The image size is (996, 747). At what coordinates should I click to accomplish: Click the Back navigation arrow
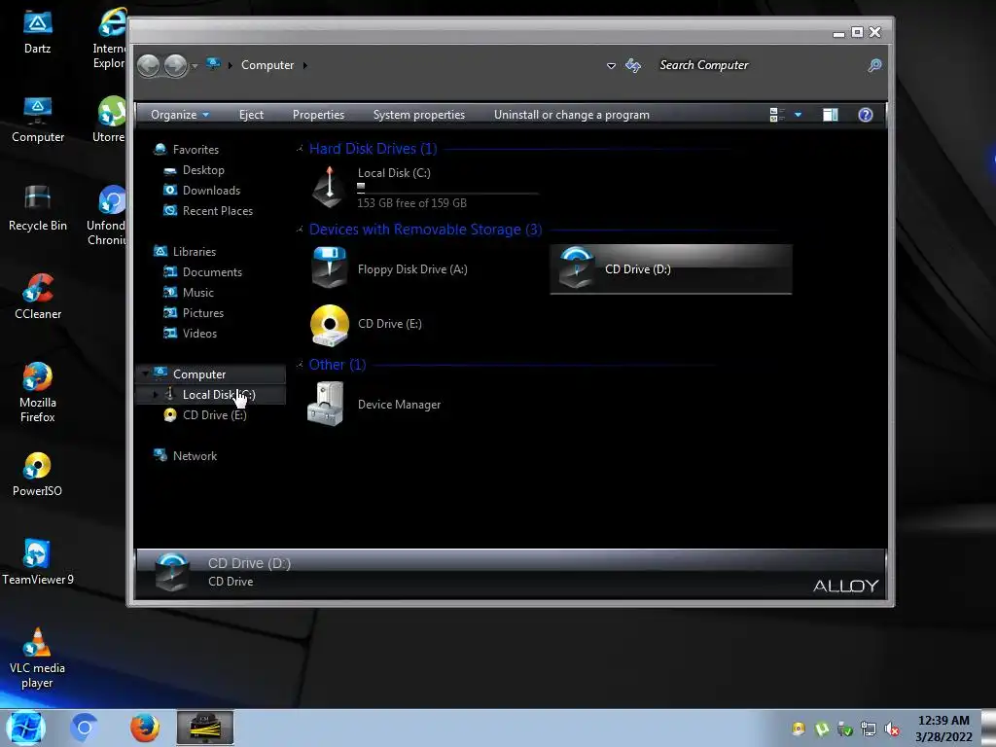(149, 65)
